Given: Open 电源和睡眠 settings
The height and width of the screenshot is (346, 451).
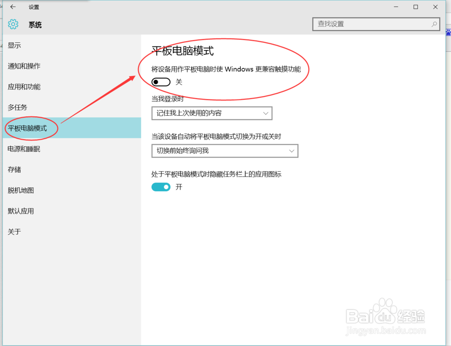Looking at the screenshot, I should point(23,149).
